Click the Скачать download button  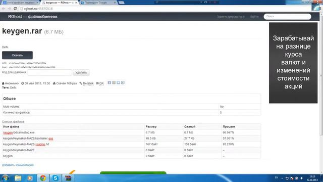(x=17, y=55)
